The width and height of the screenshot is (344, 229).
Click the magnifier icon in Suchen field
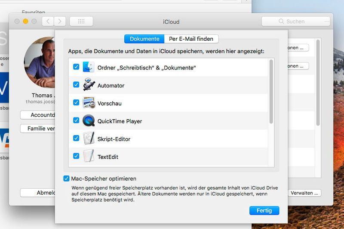pos(281,21)
